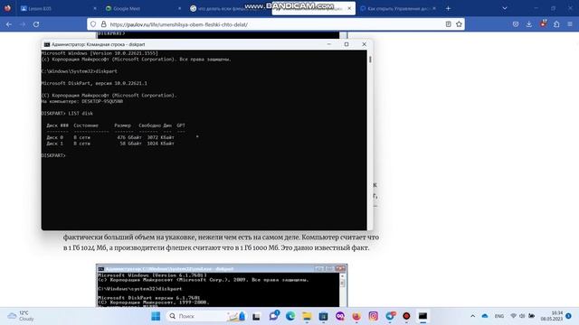
Task: Bookmark this page with the star
Action: point(459,24)
